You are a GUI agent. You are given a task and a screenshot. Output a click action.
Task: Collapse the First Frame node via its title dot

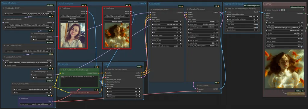point(60,8)
